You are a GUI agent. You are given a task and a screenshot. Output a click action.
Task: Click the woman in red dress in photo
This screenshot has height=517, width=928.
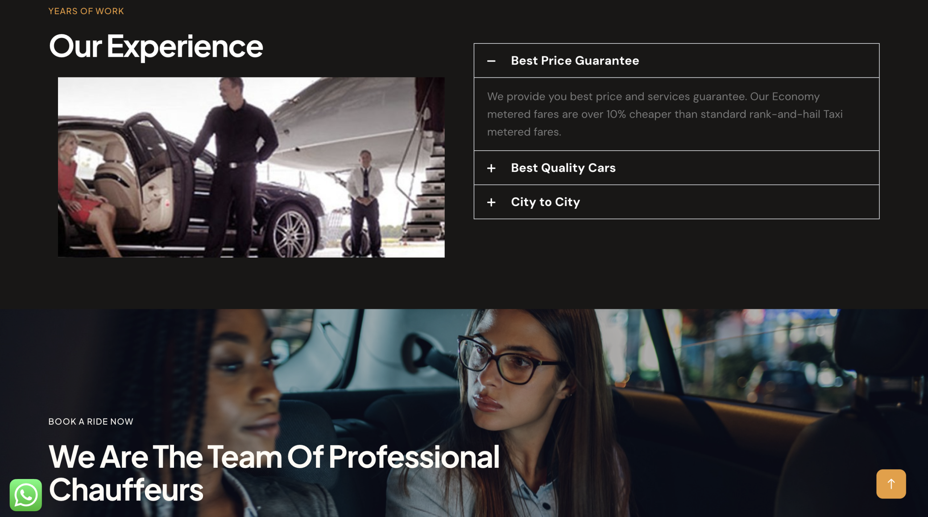[x=82, y=188]
